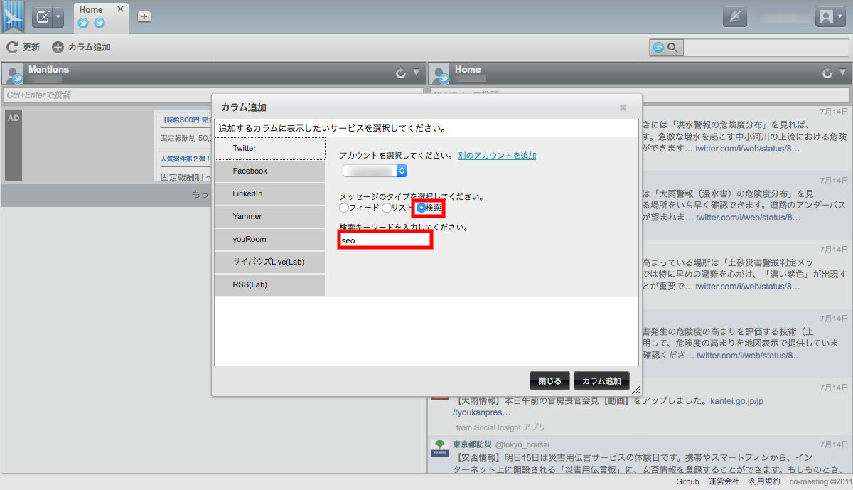The height and width of the screenshot is (490, 853).
Task: Click the 東京都防災 tweet avatar
Action: pos(440,448)
